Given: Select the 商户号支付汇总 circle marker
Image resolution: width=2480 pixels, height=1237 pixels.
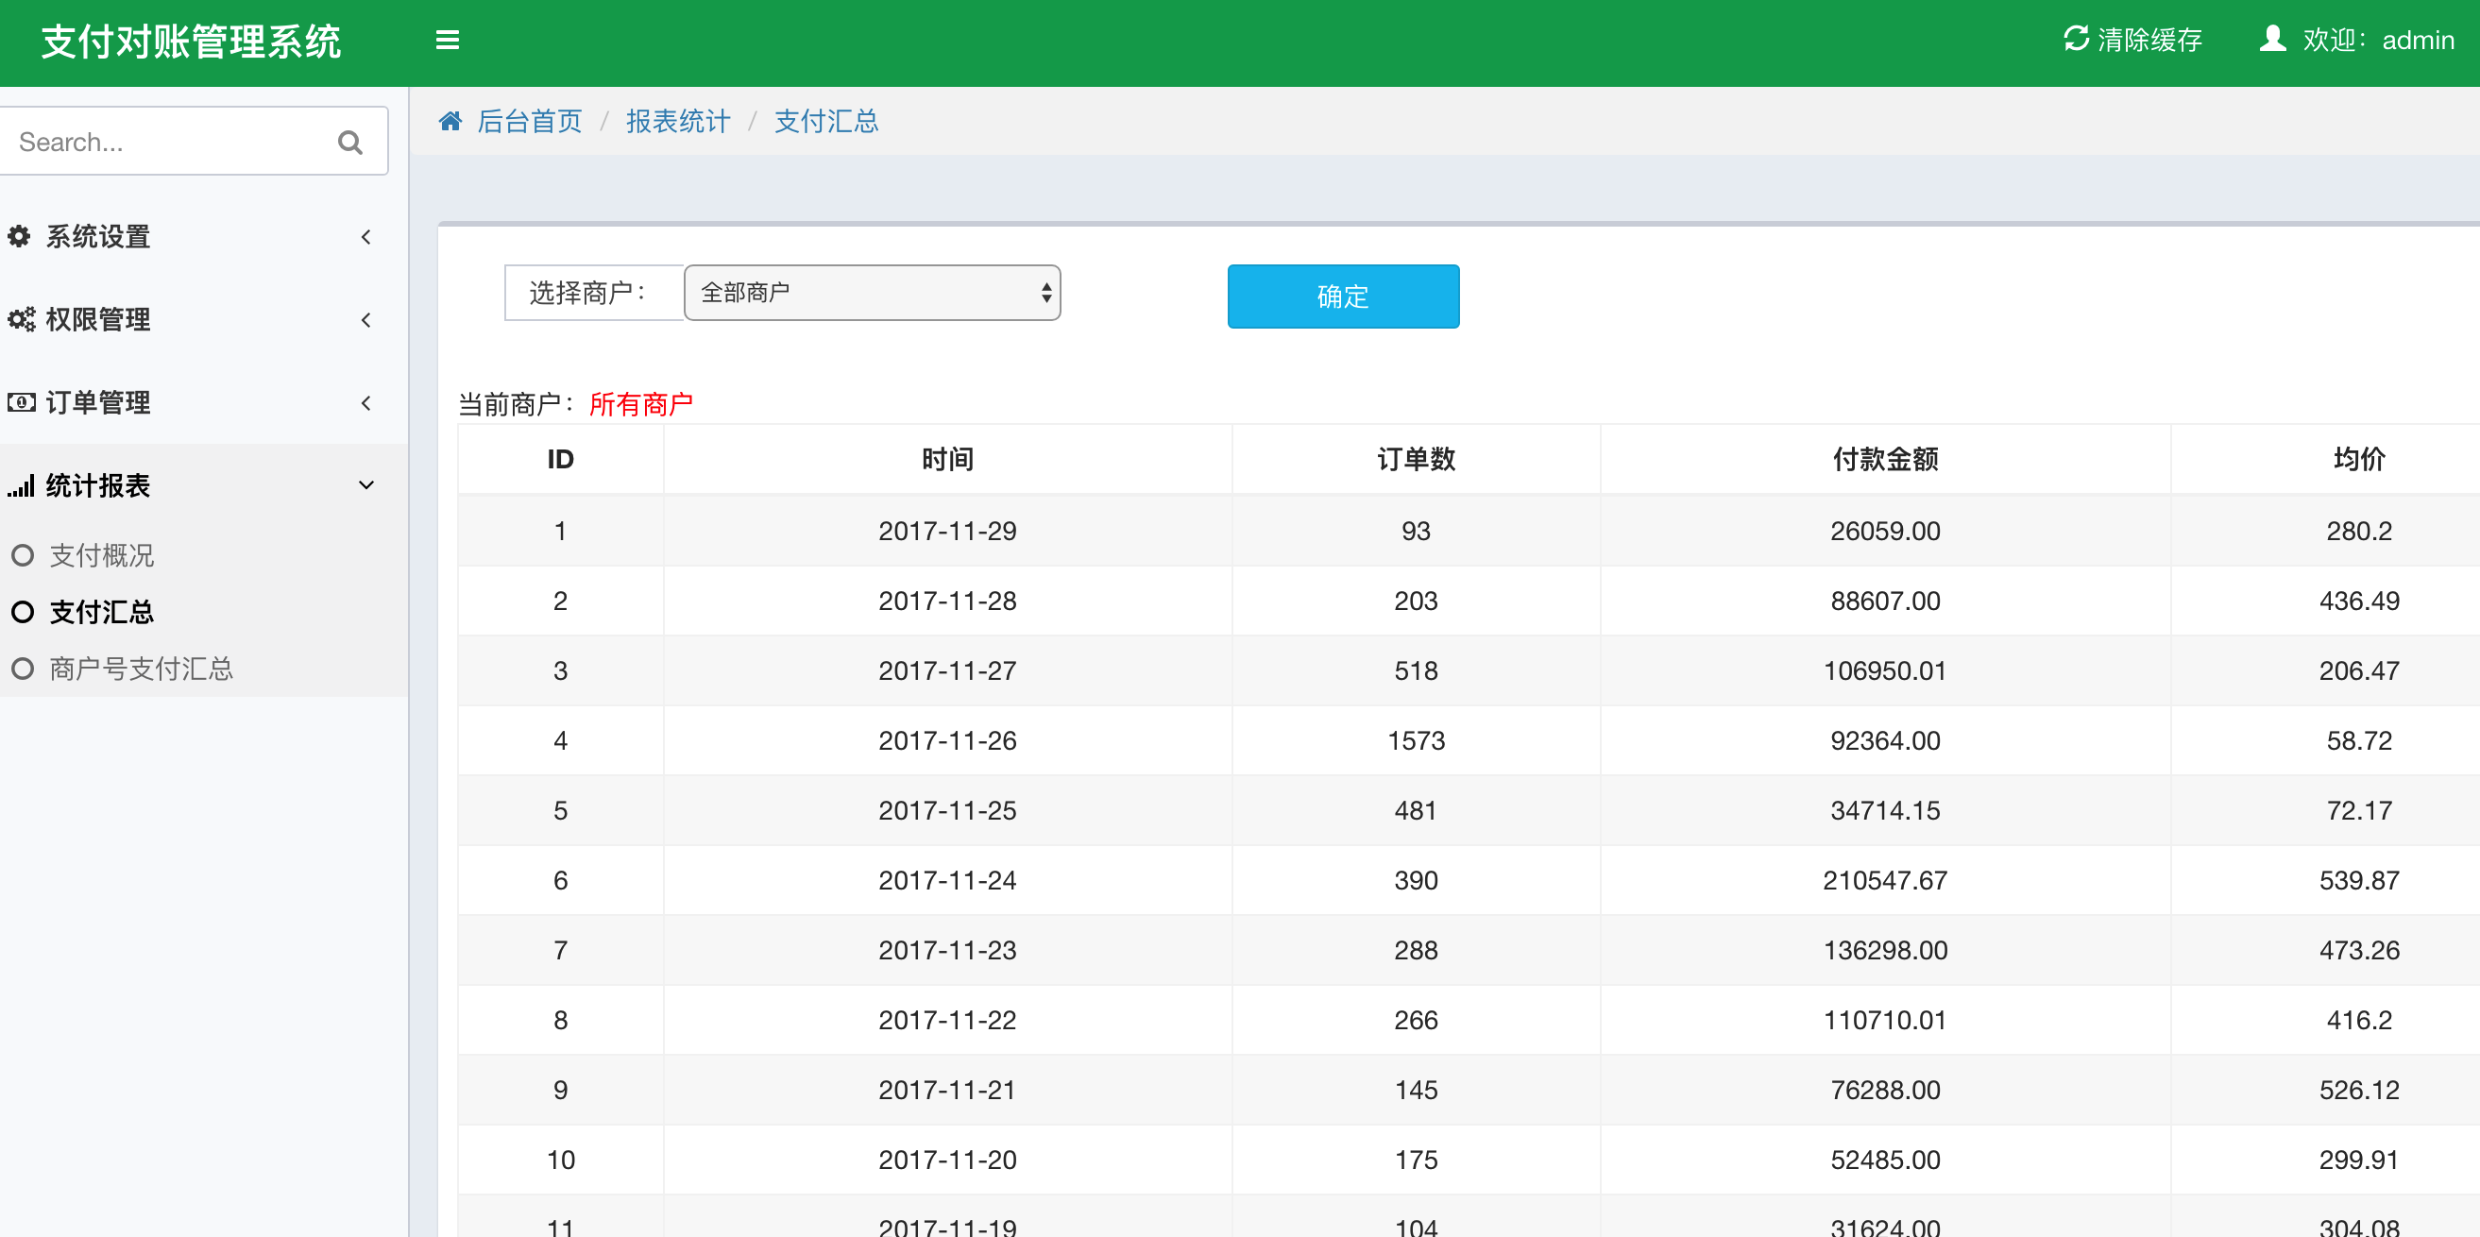Looking at the screenshot, I should 22,669.
